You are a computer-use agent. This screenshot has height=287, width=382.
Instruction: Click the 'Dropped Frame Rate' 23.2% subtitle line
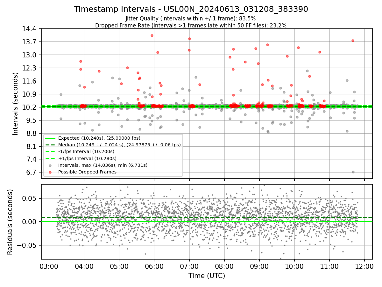coord(191,26)
